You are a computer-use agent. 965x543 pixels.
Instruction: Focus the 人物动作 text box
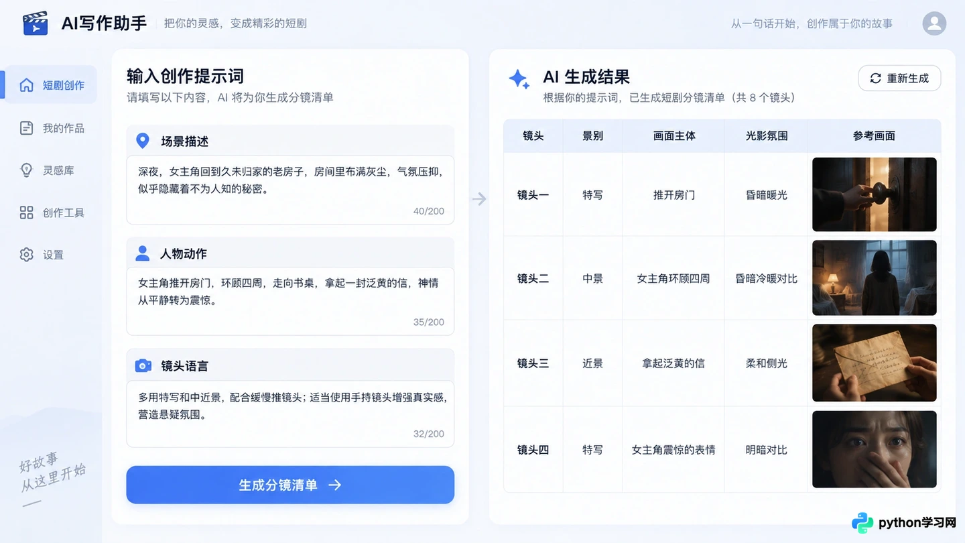(290, 301)
